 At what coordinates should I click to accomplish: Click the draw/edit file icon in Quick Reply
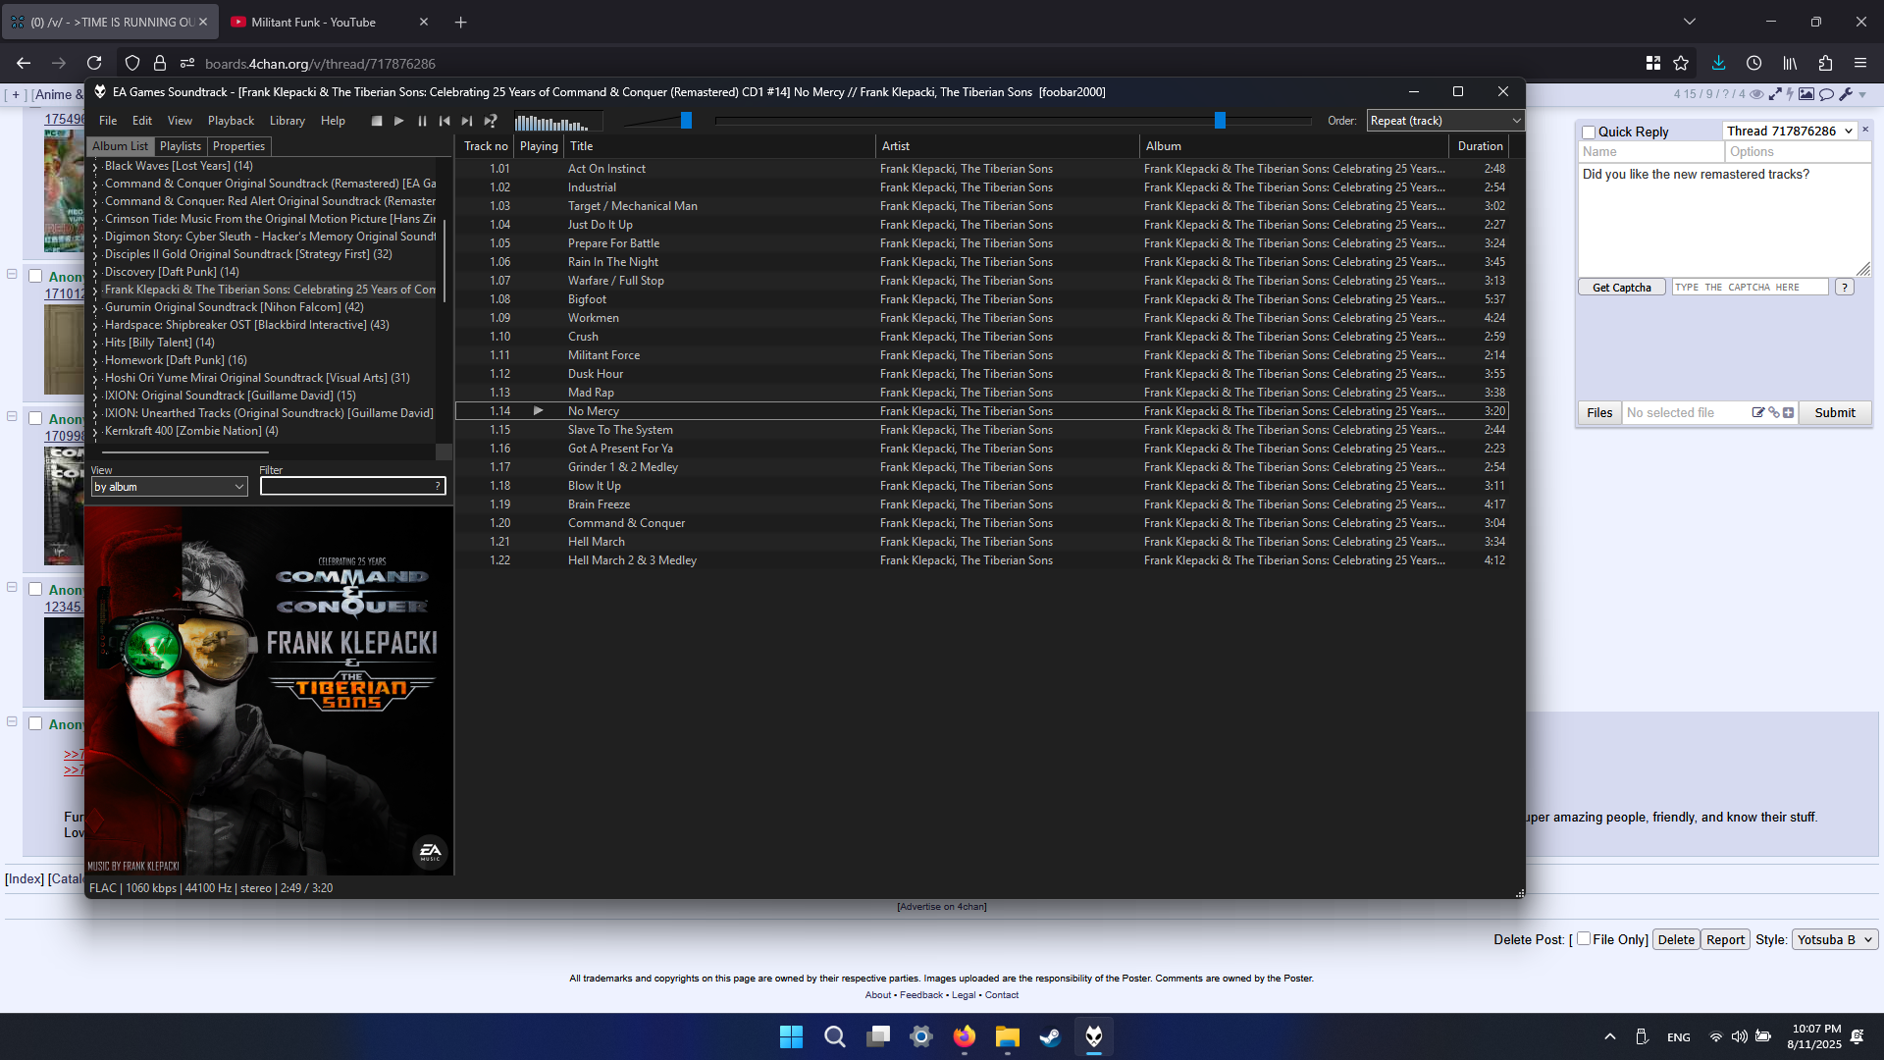(x=1758, y=413)
